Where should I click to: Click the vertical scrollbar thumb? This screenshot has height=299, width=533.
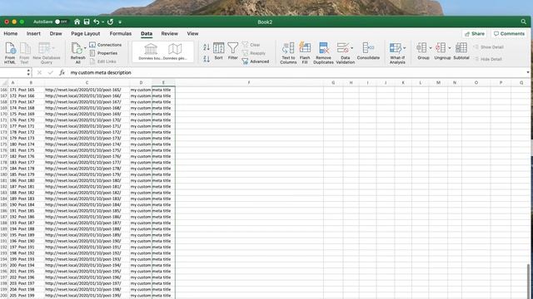tap(527, 281)
